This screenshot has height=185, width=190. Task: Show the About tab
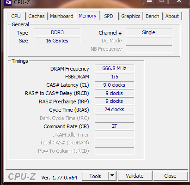pyautogui.click(x=172, y=16)
